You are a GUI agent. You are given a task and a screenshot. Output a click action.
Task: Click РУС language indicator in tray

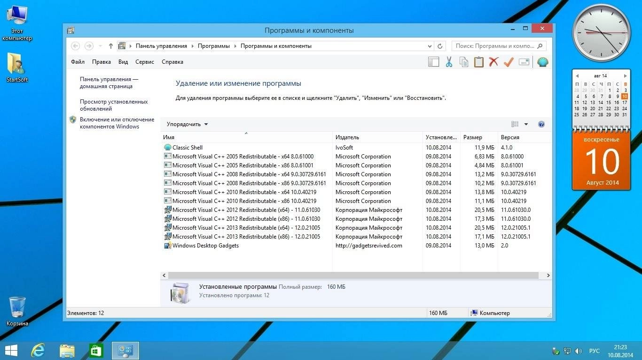tap(595, 351)
